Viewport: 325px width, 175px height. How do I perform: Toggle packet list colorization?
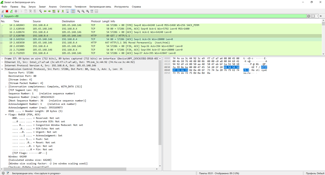pos(73,11)
